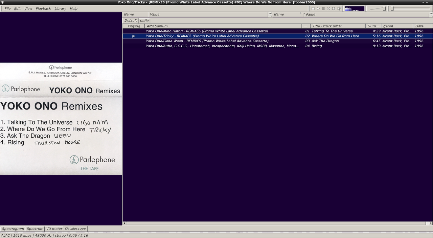Viewport: 433px width, 238px height.
Task: Click 'Rising' title cell in playlist
Action: [317, 46]
